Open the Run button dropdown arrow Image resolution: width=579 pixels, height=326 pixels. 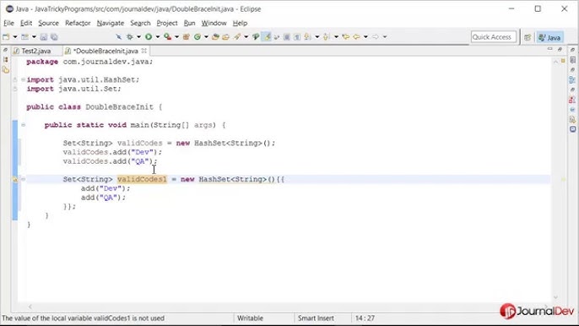[x=158, y=36]
